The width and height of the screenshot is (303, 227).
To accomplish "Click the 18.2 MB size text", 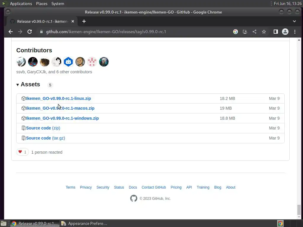I will tap(228, 98).
